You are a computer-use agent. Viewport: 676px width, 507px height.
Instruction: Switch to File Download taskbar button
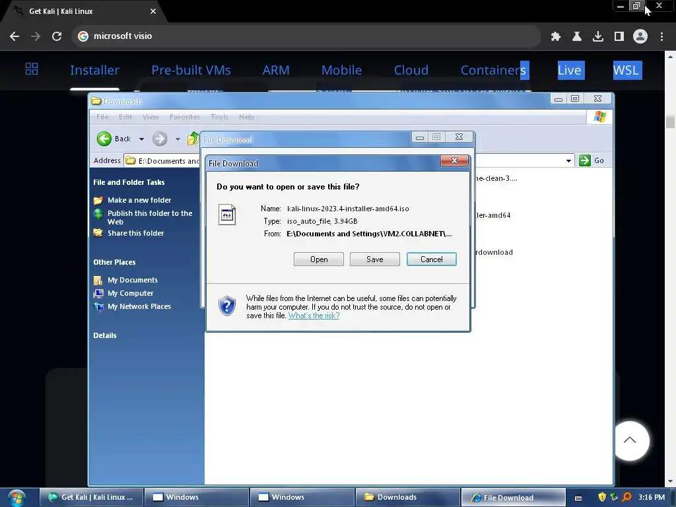[513, 497]
